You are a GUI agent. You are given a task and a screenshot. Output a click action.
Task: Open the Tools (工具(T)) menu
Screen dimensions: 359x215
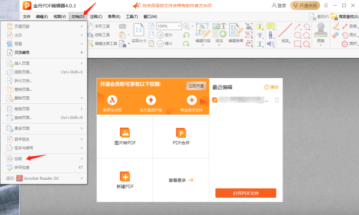point(132,17)
